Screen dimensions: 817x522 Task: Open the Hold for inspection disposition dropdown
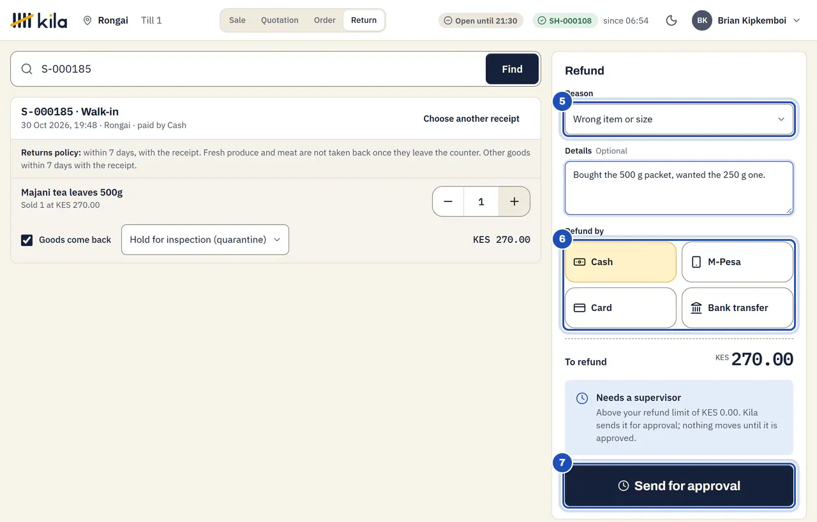coord(205,240)
